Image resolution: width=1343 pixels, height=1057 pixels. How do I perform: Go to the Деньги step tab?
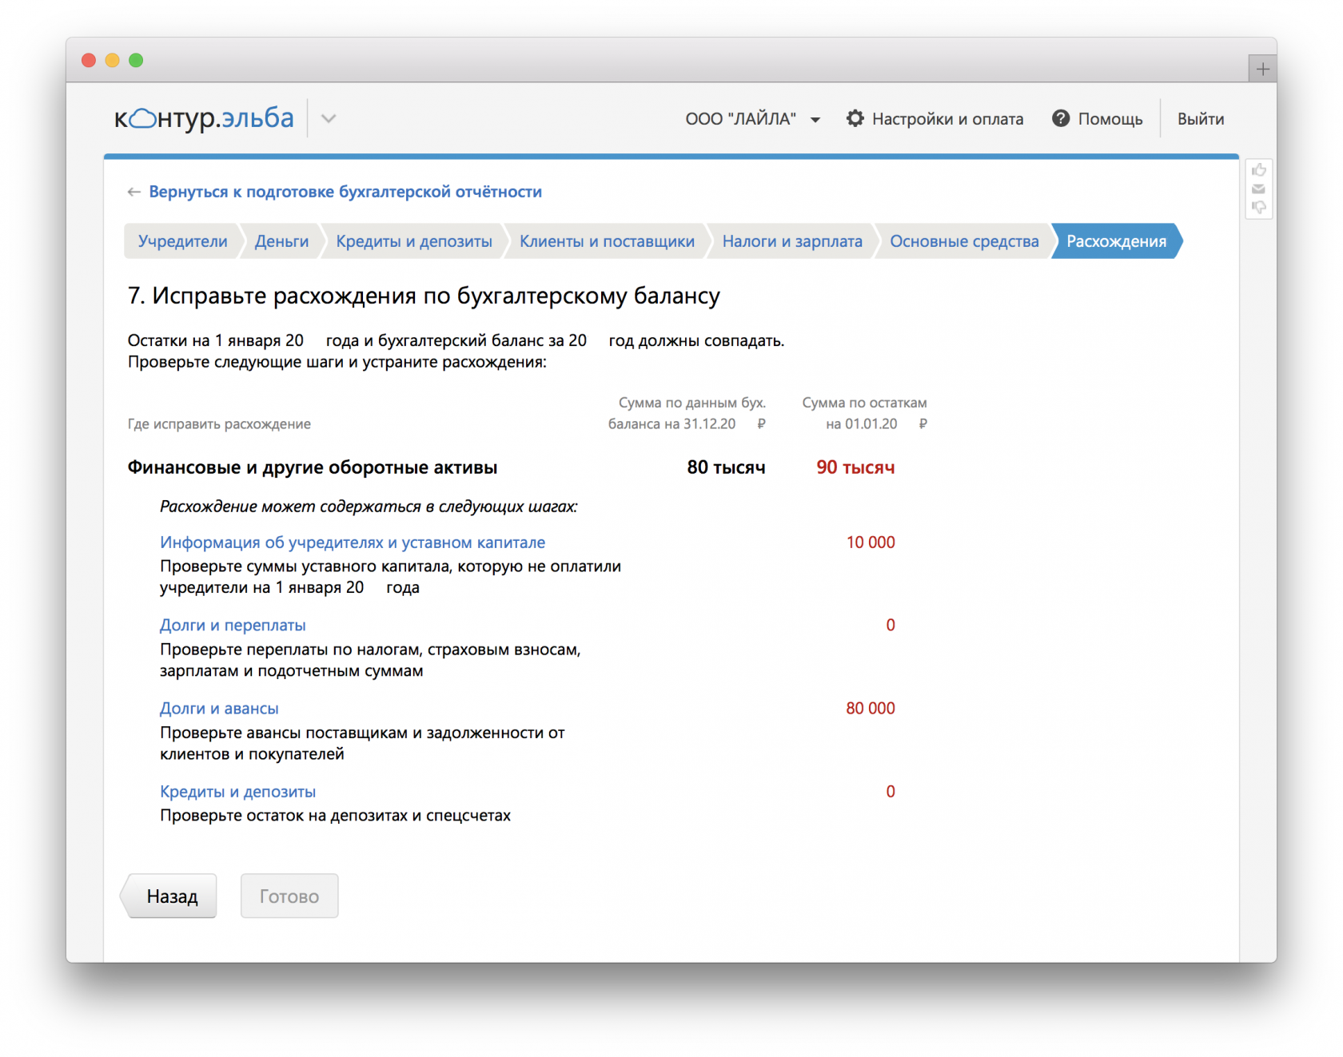pyautogui.click(x=281, y=241)
